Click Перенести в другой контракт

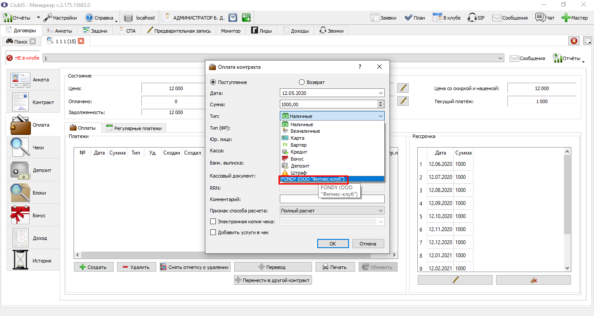point(273,280)
